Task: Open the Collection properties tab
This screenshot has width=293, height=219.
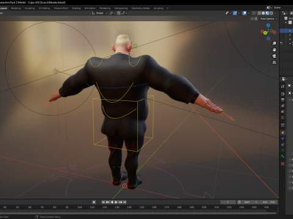Action: pyautogui.click(x=283, y=125)
